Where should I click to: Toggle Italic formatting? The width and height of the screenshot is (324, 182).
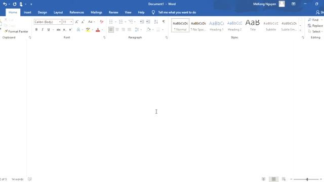(43, 29)
